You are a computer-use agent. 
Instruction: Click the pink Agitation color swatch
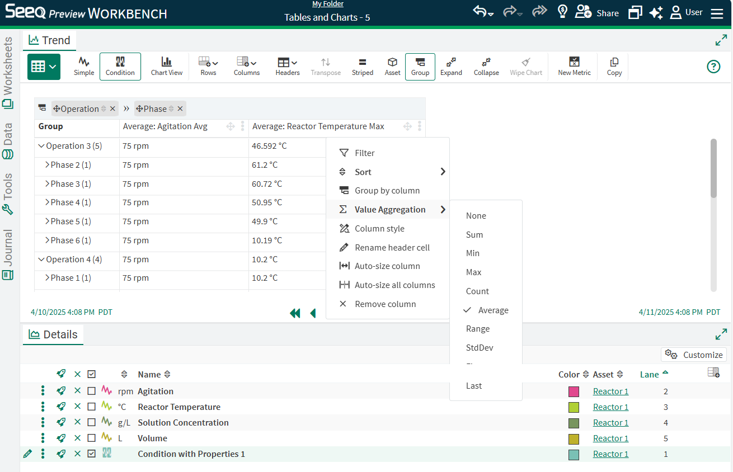pyautogui.click(x=574, y=391)
